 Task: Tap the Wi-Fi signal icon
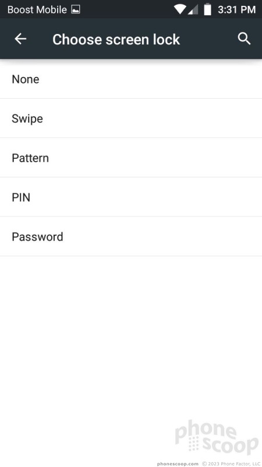(x=180, y=9)
